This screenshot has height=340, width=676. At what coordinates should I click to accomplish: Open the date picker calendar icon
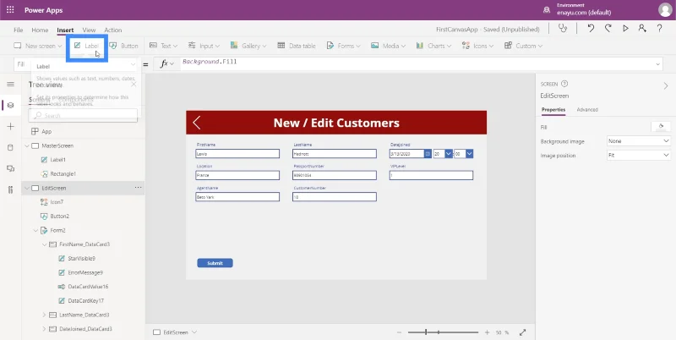pyautogui.click(x=428, y=154)
